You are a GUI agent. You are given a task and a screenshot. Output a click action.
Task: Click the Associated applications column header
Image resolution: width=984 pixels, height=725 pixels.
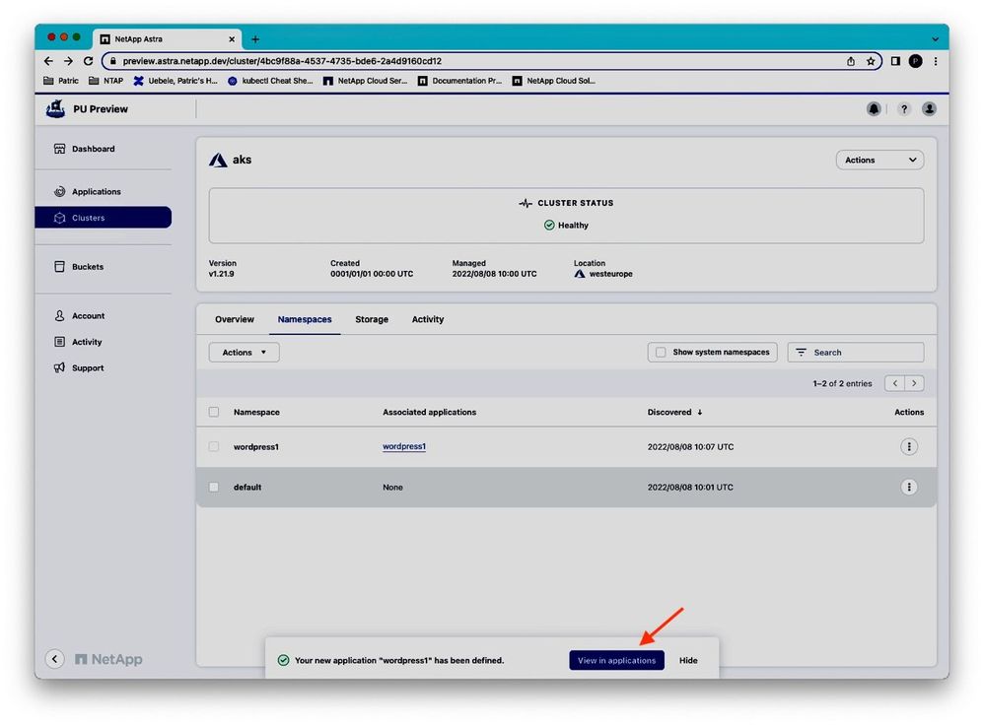(x=429, y=412)
